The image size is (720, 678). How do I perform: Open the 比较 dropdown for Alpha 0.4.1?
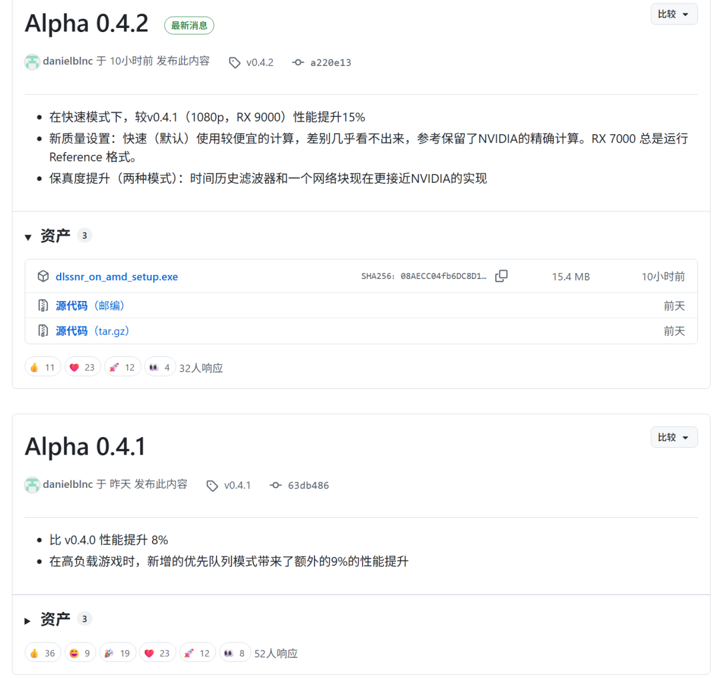tap(673, 437)
